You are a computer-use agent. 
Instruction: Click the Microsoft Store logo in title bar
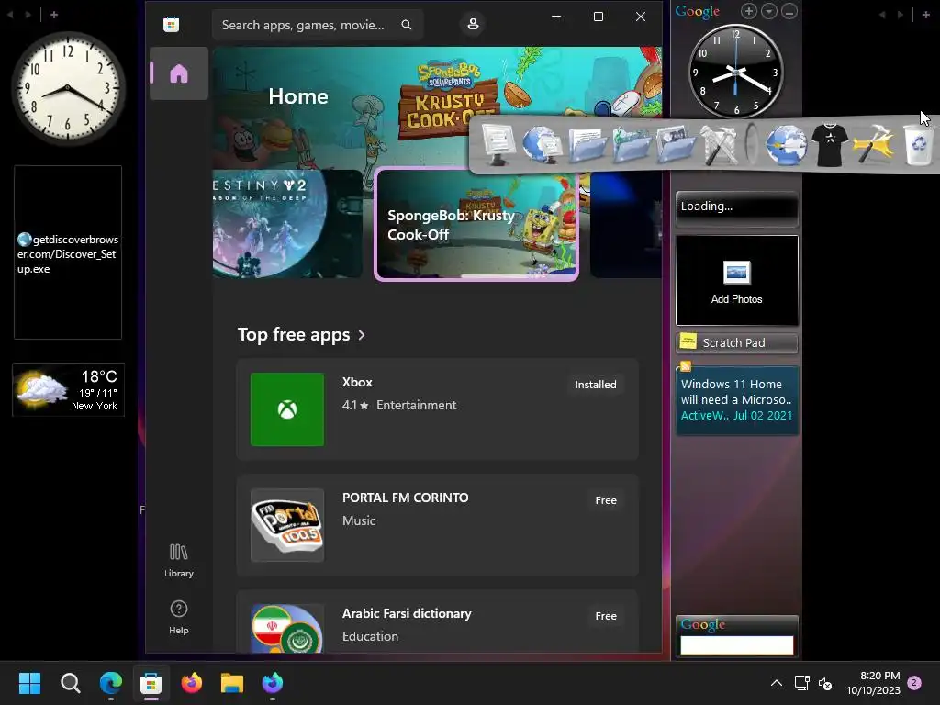[x=172, y=25]
